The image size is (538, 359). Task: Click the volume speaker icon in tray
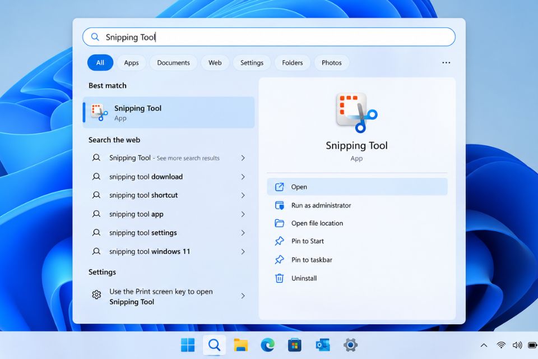pyautogui.click(x=517, y=345)
